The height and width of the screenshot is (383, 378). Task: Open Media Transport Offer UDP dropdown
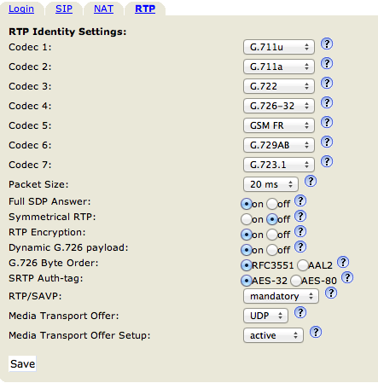265,316
